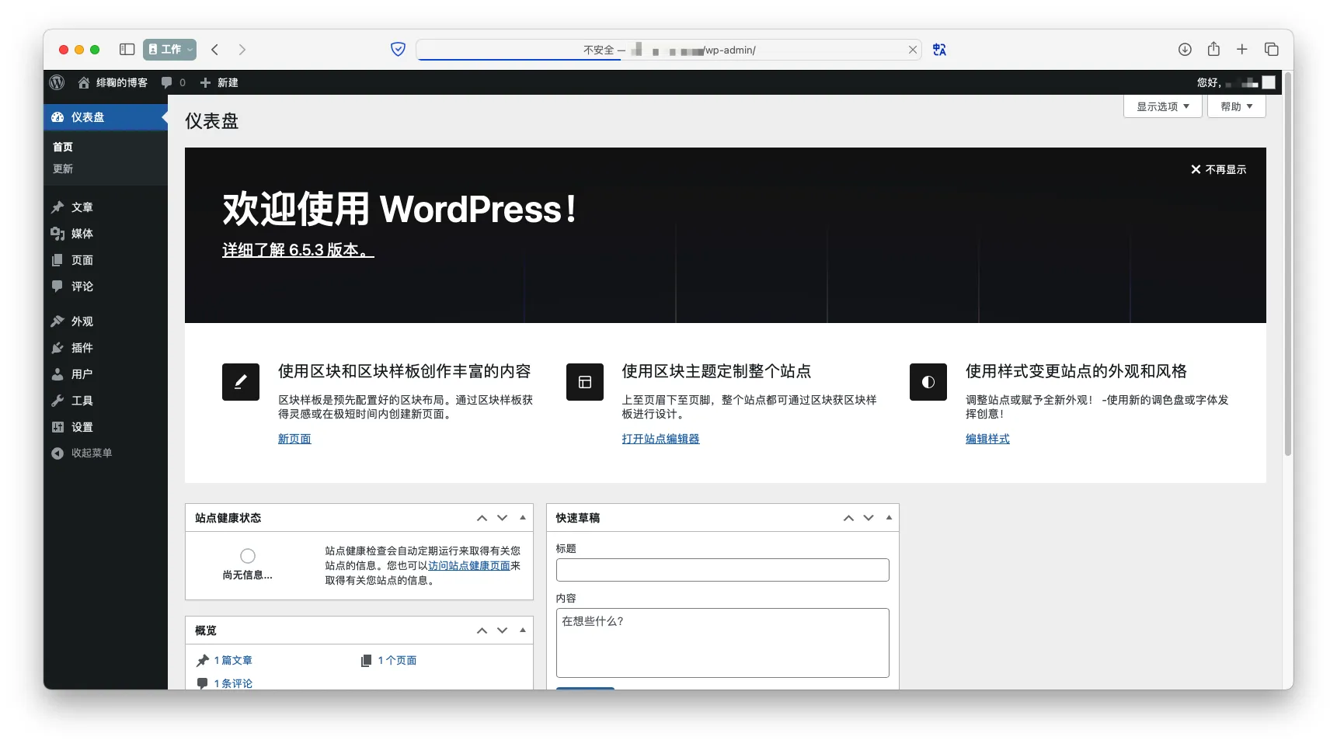This screenshot has width=1337, height=747.
Task: Select 外观 in the admin sidebar
Action: (82, 321)
